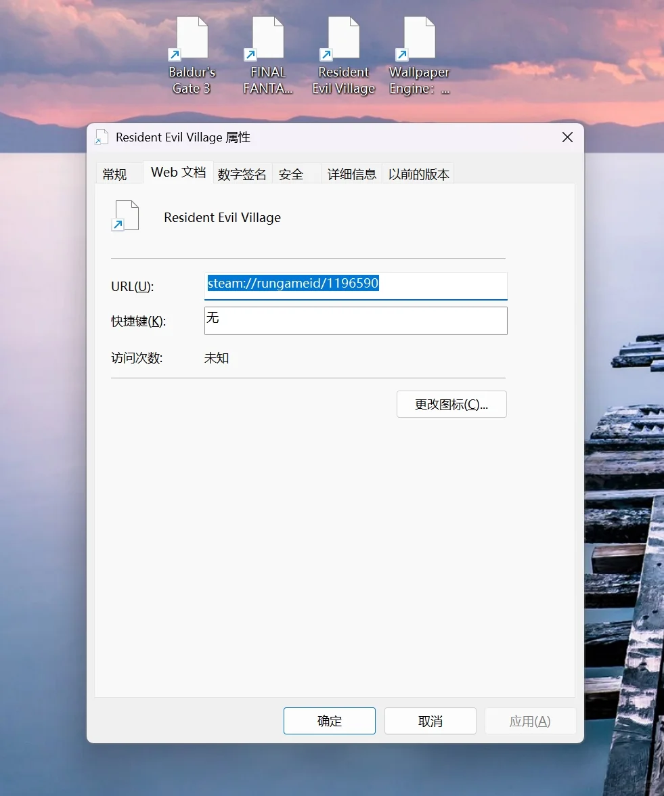Confirm changes with the 确定 button
This screenshot has height=796, width=664.
[x=330, y=720]
